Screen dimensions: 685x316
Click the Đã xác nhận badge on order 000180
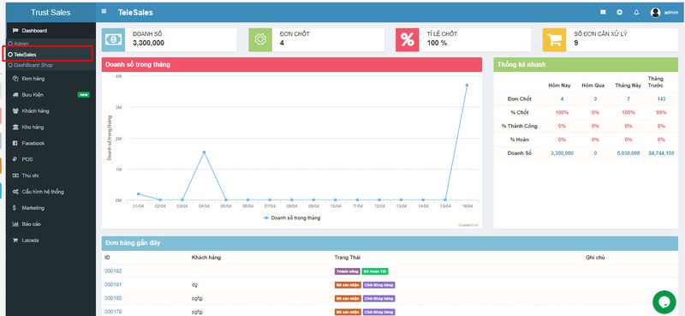[348, 299]
